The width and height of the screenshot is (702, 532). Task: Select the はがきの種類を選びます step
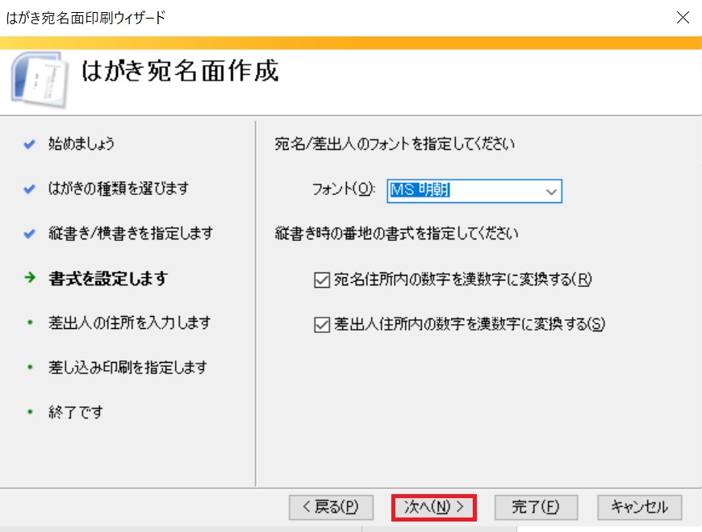click(118, 189)
